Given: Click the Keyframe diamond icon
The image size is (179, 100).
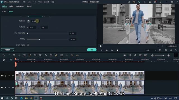Looking at the screenshot, I should click(x=56, y=55).
